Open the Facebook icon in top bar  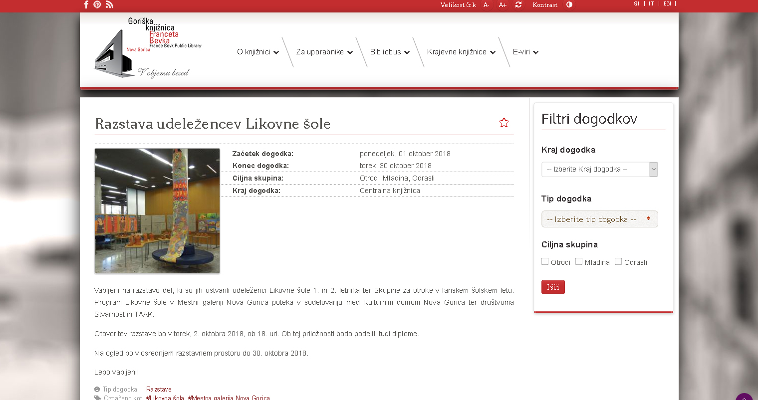[x=86, y=4]
